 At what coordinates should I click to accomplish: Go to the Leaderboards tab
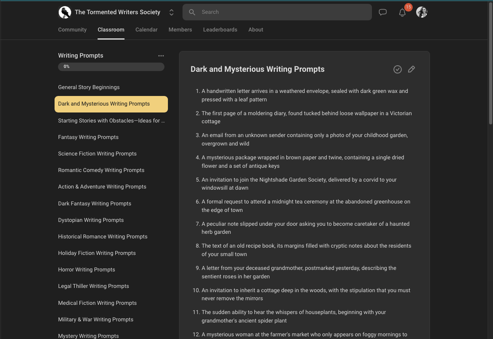tap(220, 30)
